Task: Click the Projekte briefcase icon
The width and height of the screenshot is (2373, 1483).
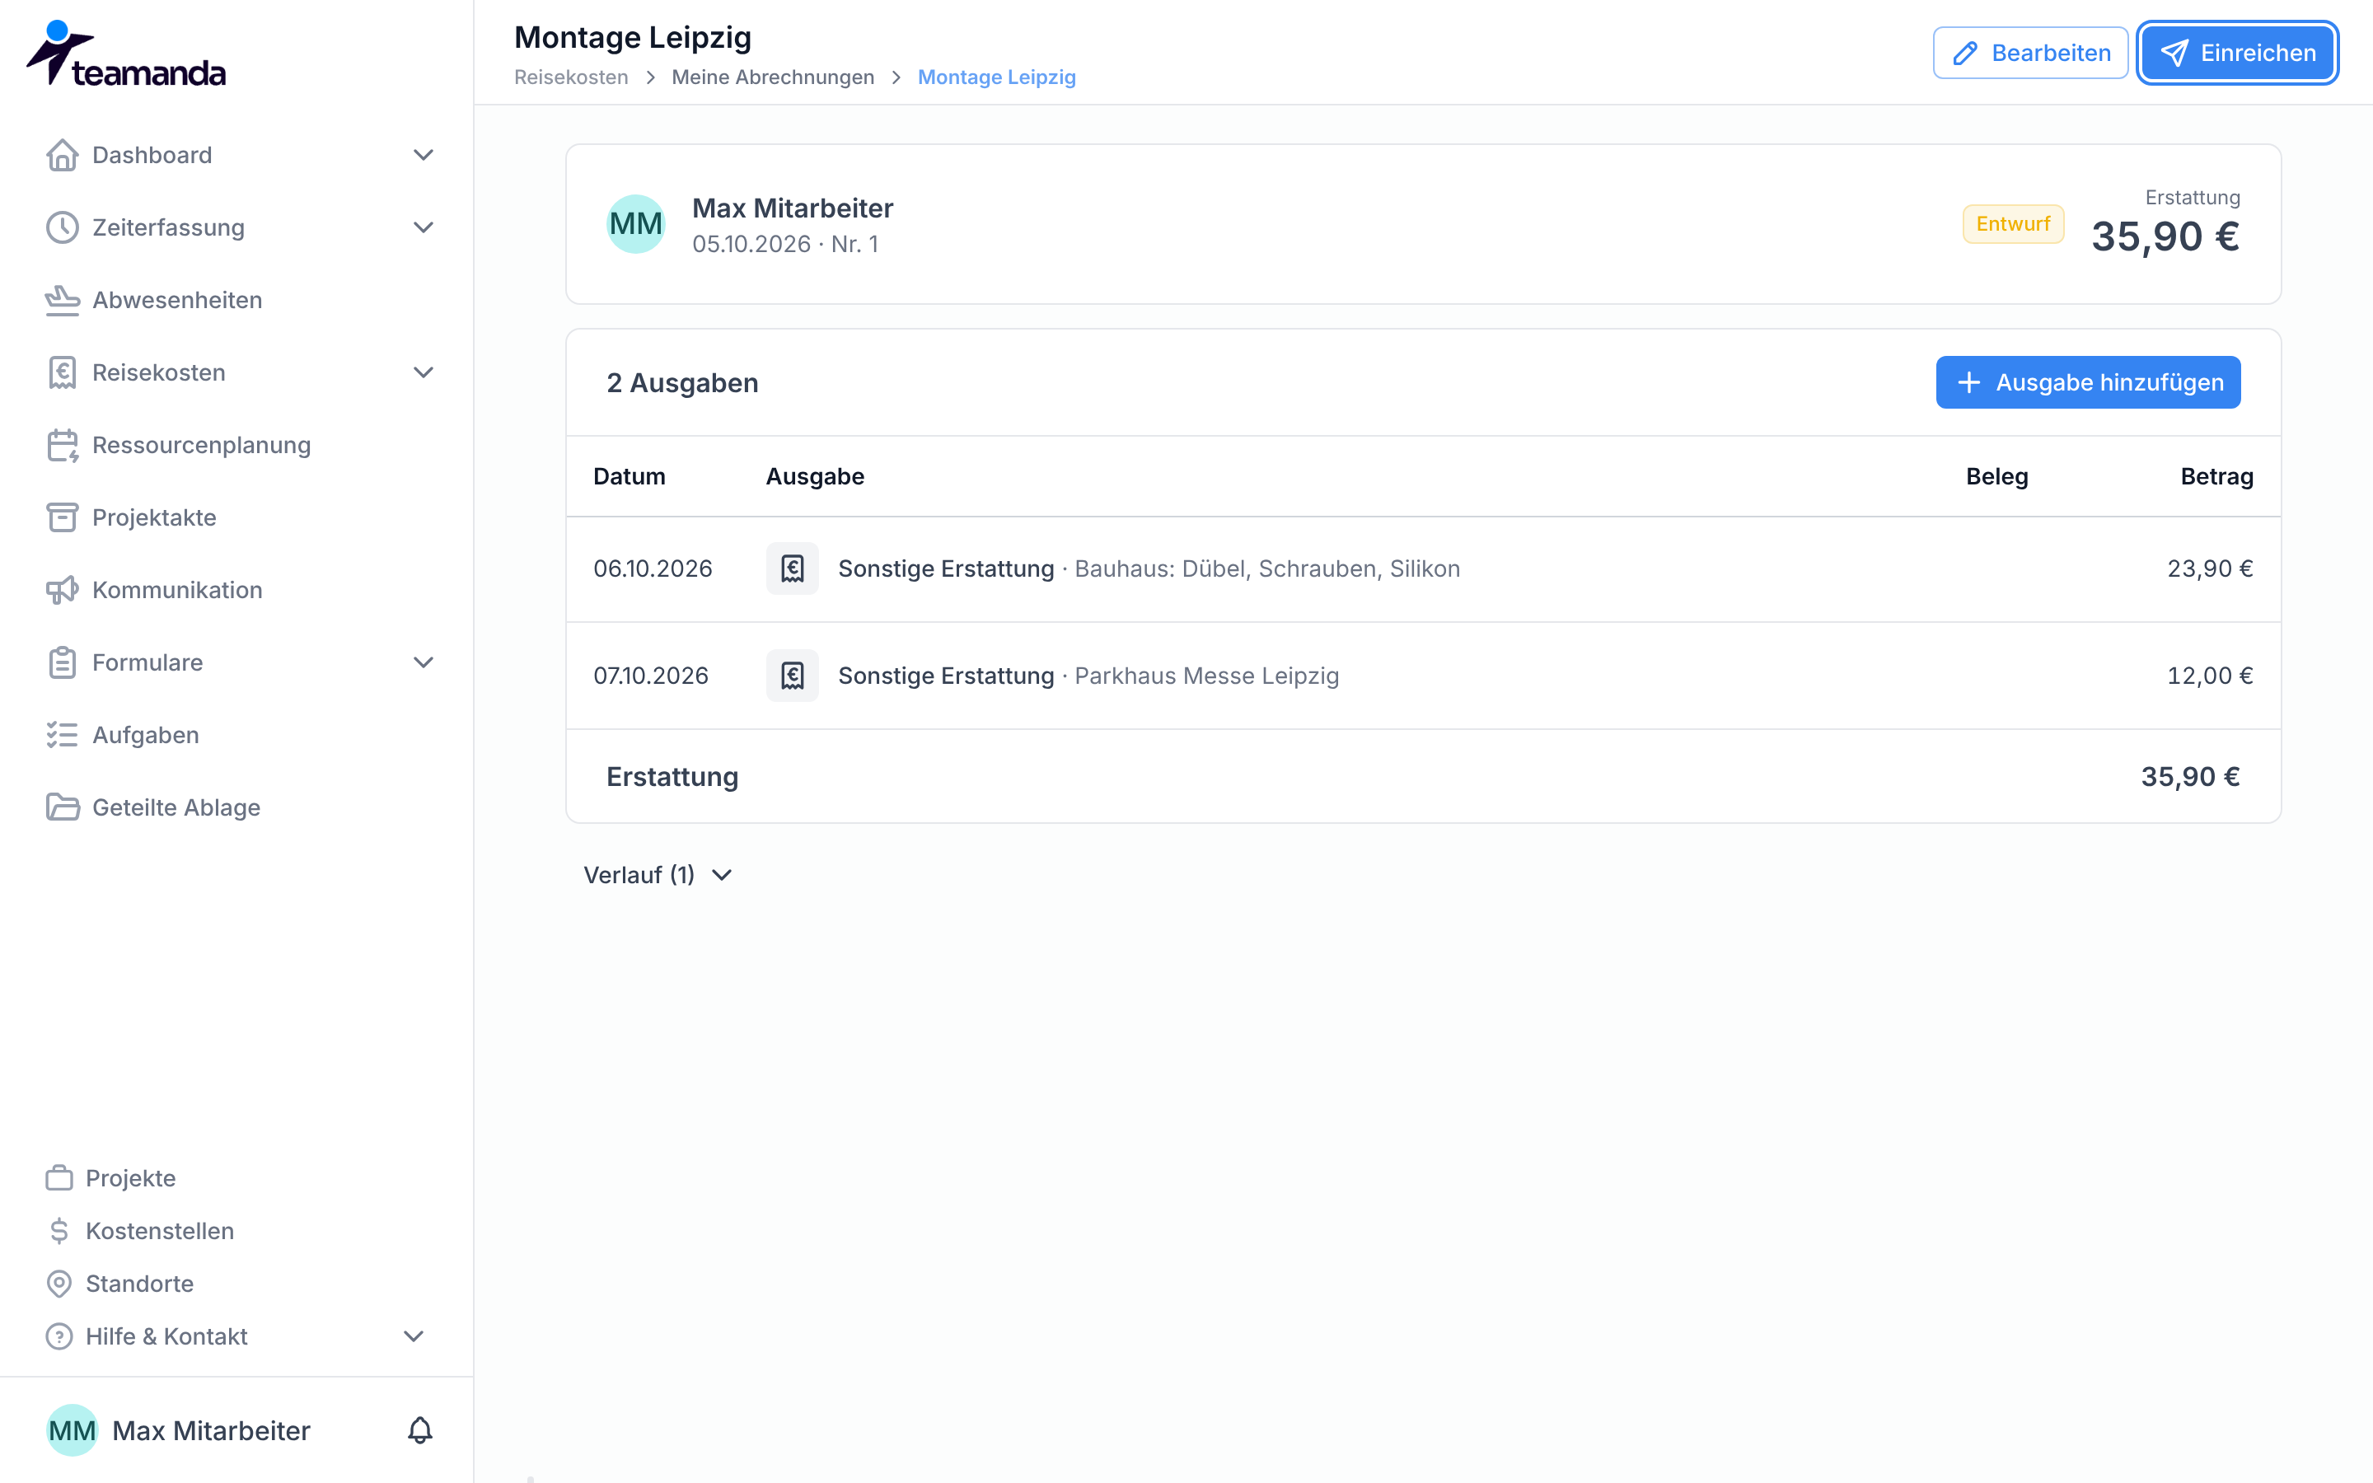Action: tap(59, 1178)
